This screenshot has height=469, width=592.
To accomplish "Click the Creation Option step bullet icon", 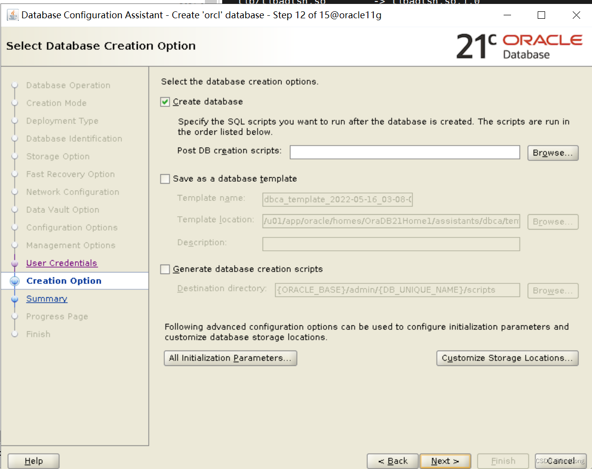I will tap(15, 281).
